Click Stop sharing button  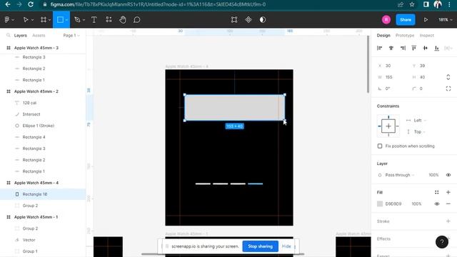[x=260, y=246]
